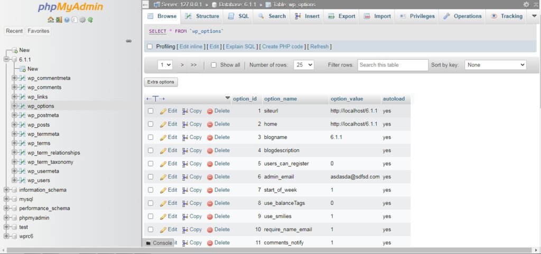The image size is (541, 254).
Task: Click the Edit inline link
Action: pyautogui.click(x=191, y=46)
